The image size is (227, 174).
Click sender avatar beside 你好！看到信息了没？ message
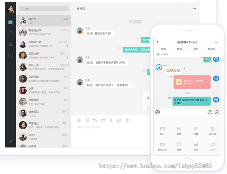[x=80, y=31]
